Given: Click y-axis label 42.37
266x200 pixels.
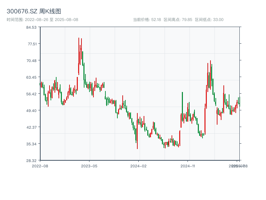Looking at the screenshot, I should [x=31, y=127].
